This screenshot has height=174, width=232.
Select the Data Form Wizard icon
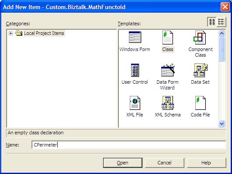[x=168, y=70]
